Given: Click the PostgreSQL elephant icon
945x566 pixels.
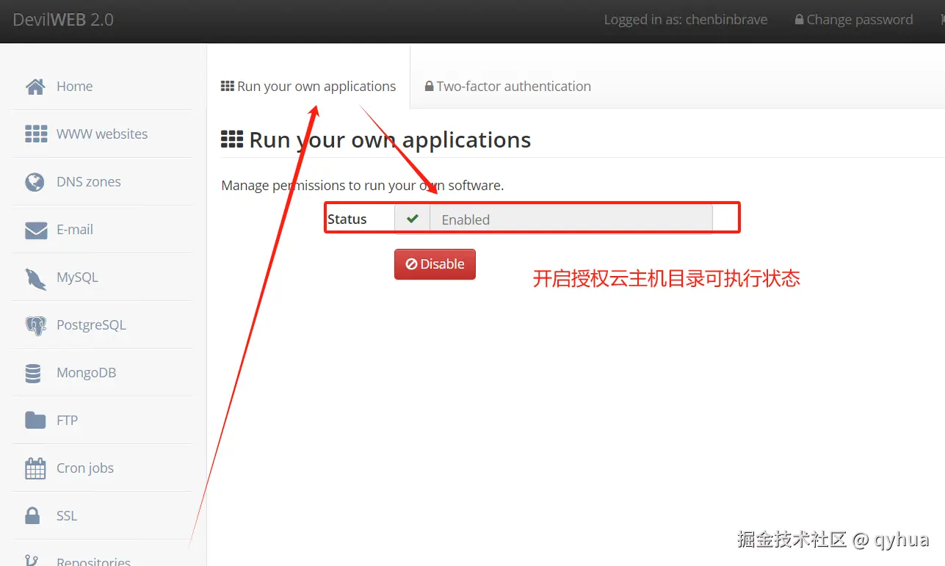Looking at the screenshot, I should pos(35,326).
